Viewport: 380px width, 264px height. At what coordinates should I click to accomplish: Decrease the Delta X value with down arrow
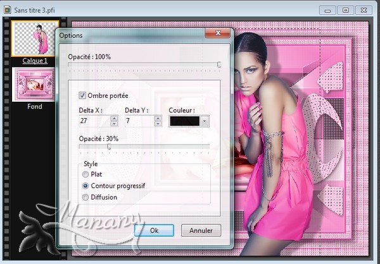pyautogui.click(x=114, y=124)
